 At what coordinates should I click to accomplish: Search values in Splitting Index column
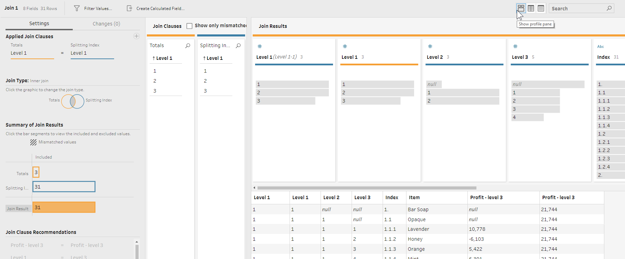pos(238,45)
